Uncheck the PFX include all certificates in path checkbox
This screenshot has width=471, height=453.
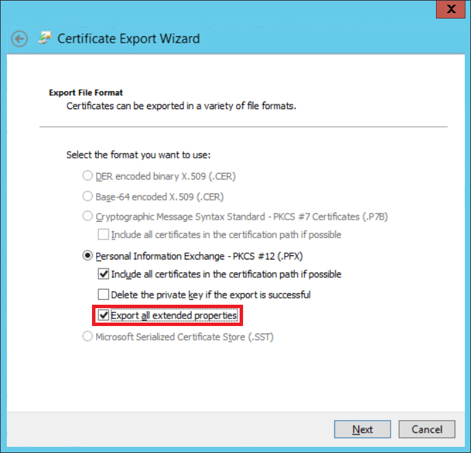(x=103, y=274)
